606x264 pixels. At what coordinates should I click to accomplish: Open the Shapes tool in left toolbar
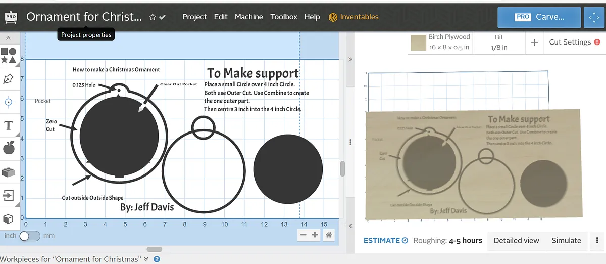tap(8, 55)
